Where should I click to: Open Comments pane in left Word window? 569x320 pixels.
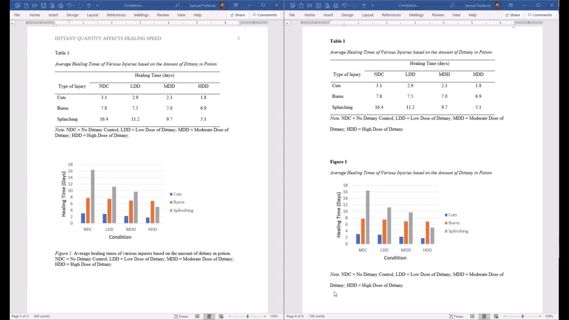pyautogui.click(x=265, y=15)
